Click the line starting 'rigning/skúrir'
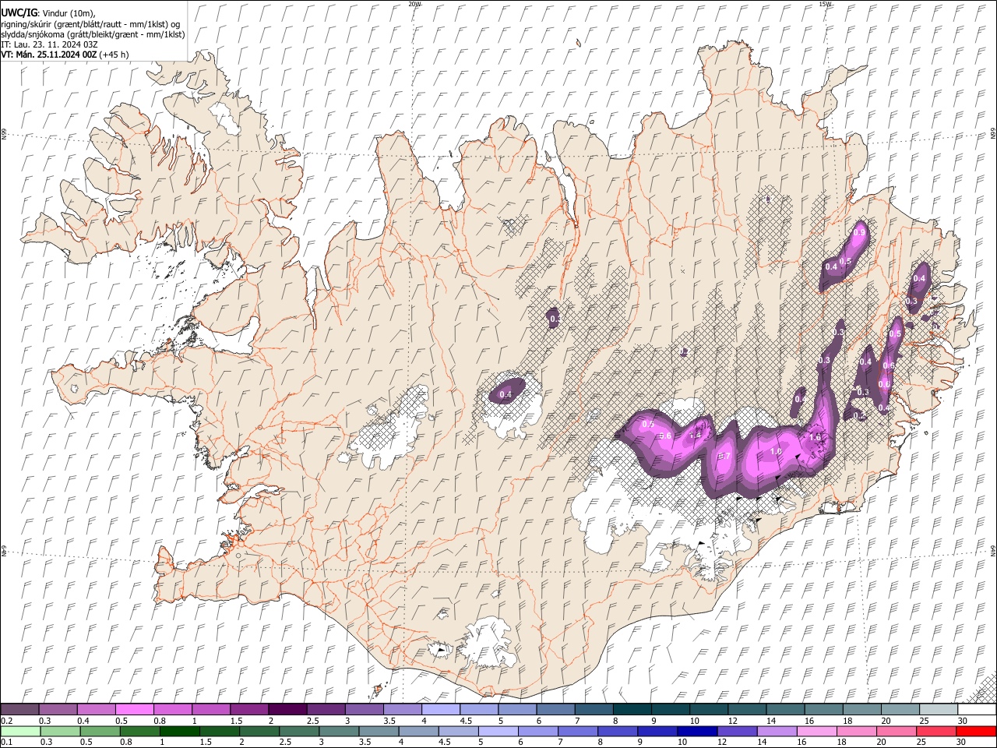Screen dimensions: 997x748 [90, 23]
